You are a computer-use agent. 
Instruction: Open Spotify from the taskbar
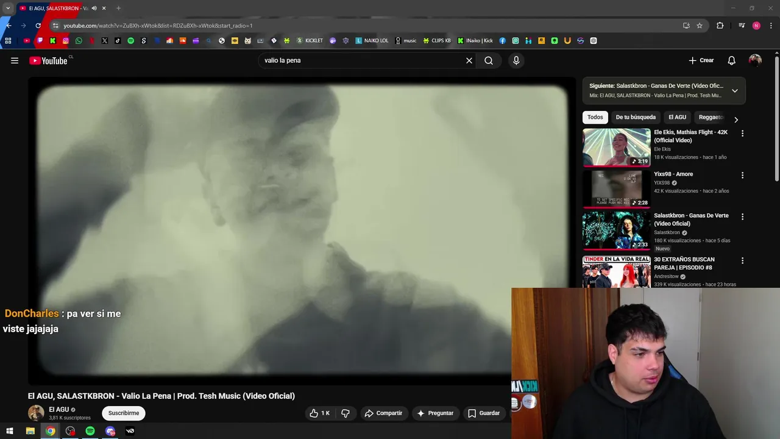coord(90,431)
